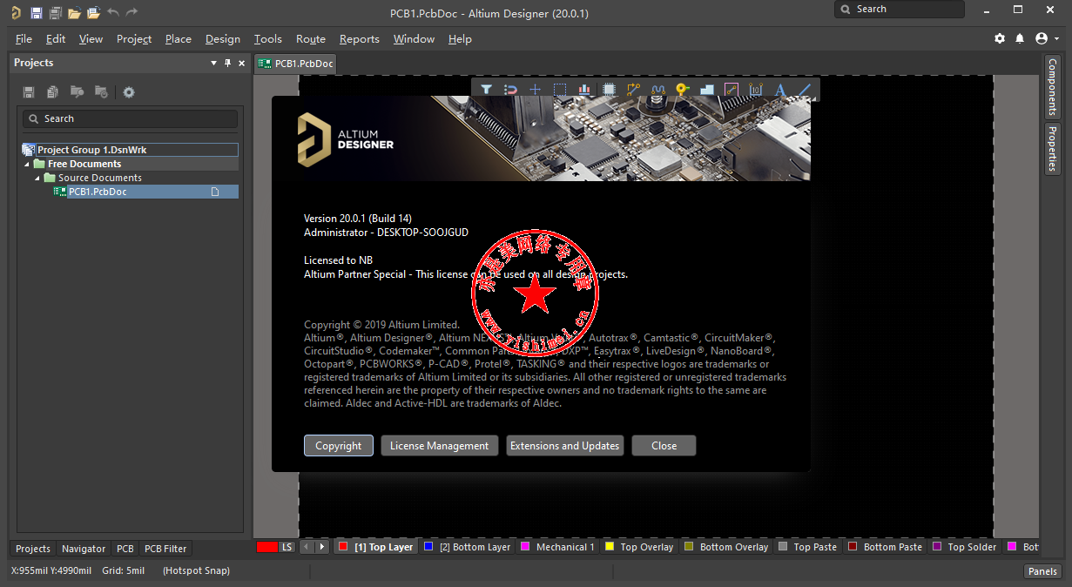Click the Open Project icon in title bar
The width and height of the screenshot is (1072, 587).
(93, 12)
